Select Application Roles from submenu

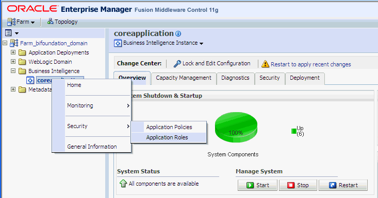(x=169, y=137)
